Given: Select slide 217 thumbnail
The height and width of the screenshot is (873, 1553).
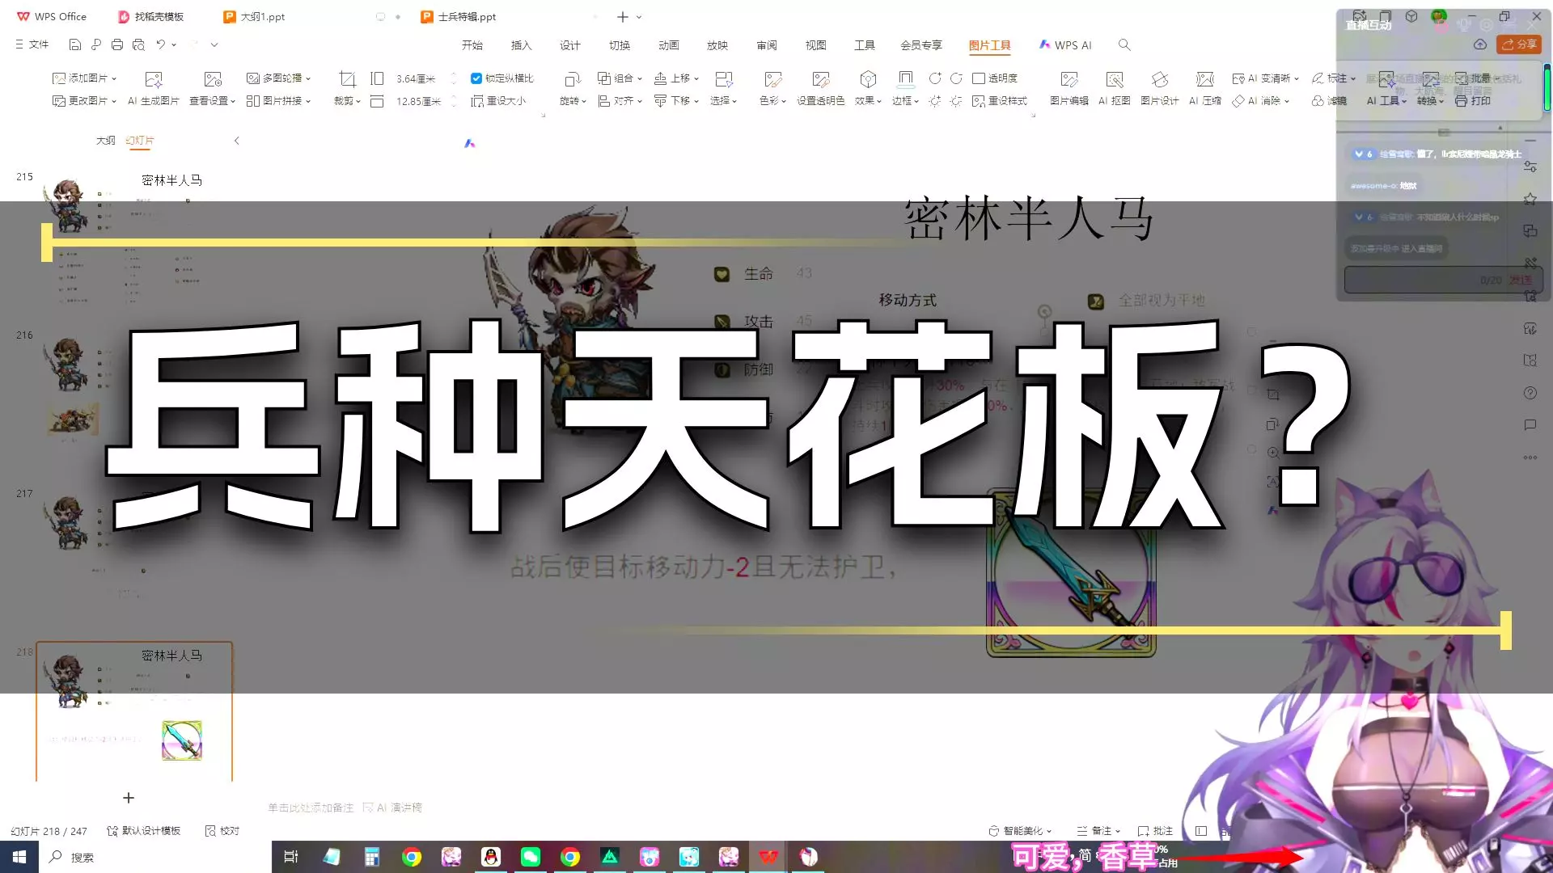Looking at the screenshot, I should (134, 555).
